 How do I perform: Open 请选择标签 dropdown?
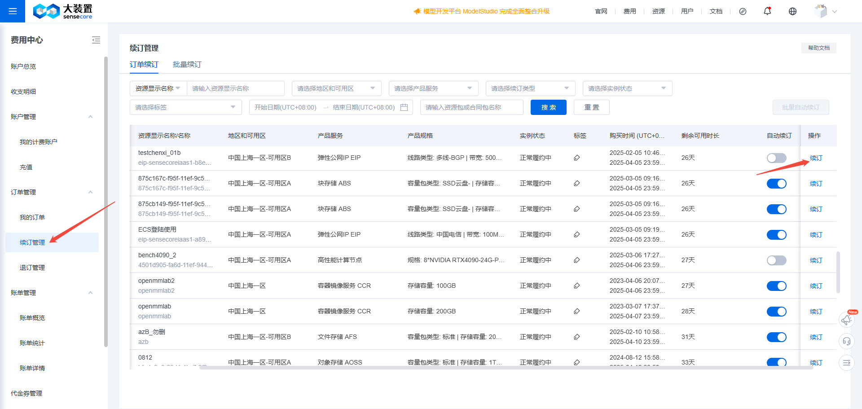click(185, 107)
